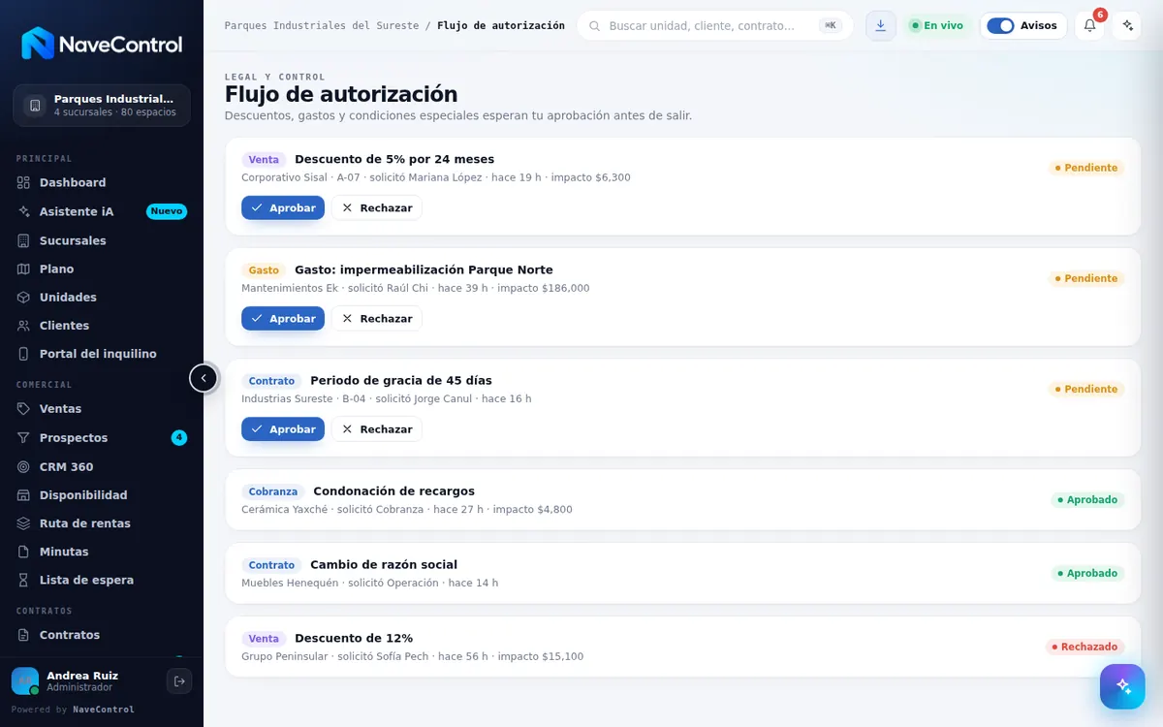Open Cambio de razón social request title
This screenshot has height=727, width=1163.
coord(384,565)
